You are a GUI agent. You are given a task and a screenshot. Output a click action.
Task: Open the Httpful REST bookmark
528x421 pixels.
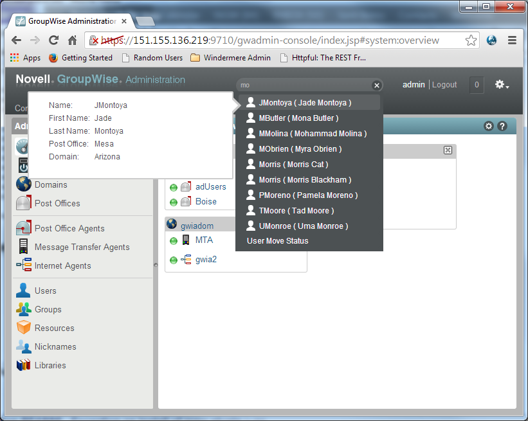tap(323, 58)
